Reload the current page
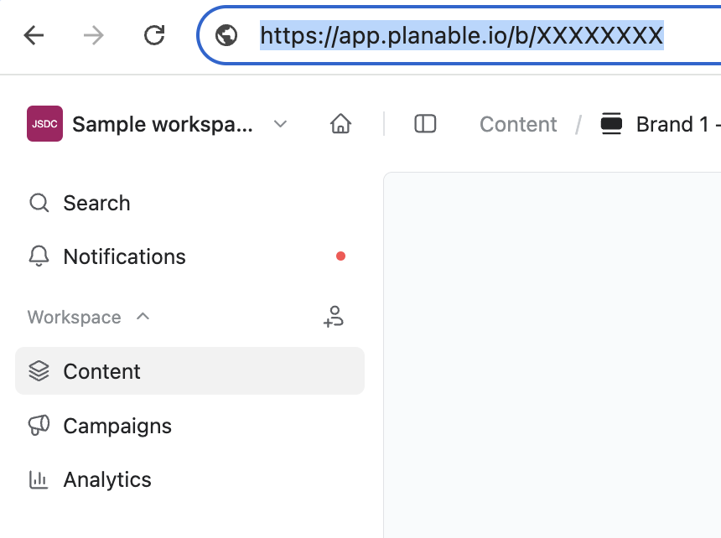Viewport: 721px width, 538px height. click(x=154, y=36)
